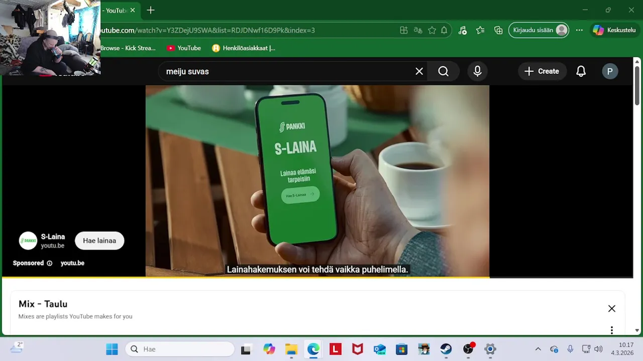Screen dimensions: 643x361
Task: Open File Explorer from the taskbar
Action: coord(291,349)
